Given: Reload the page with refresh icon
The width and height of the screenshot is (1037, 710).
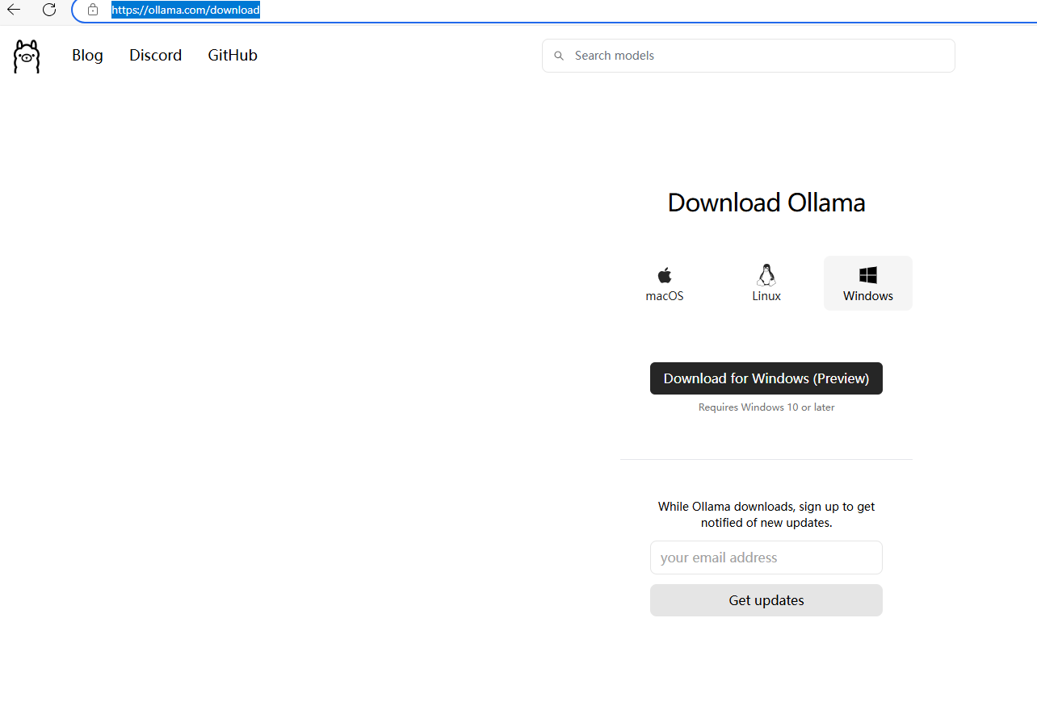Looking at the screenshot, I should [49, 10].
